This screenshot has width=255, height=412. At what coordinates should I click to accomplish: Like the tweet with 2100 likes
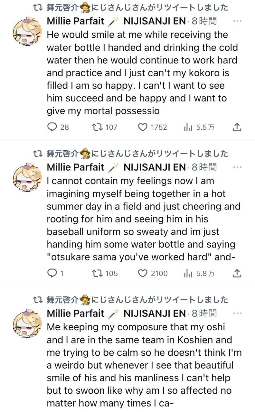(x=143, y=274)
